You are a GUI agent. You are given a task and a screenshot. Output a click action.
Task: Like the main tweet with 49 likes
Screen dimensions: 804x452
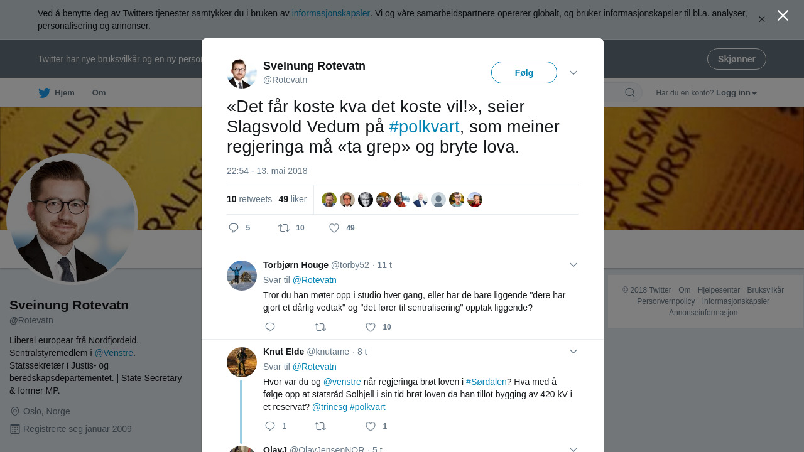click(x=334, y=228)
